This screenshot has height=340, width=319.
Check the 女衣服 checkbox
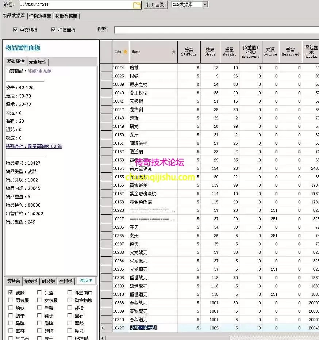click(39, 300)
